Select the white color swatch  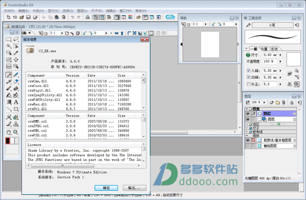tap(12, 141)
